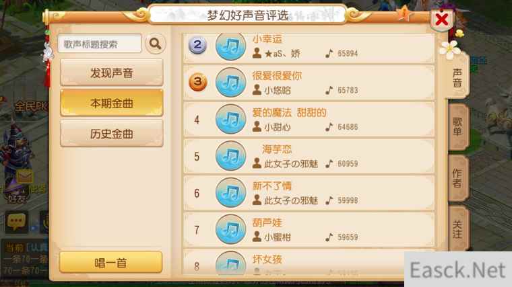The image size is (512, 287).
Task: Open the mail envelope icon
Action: [25, 177]
